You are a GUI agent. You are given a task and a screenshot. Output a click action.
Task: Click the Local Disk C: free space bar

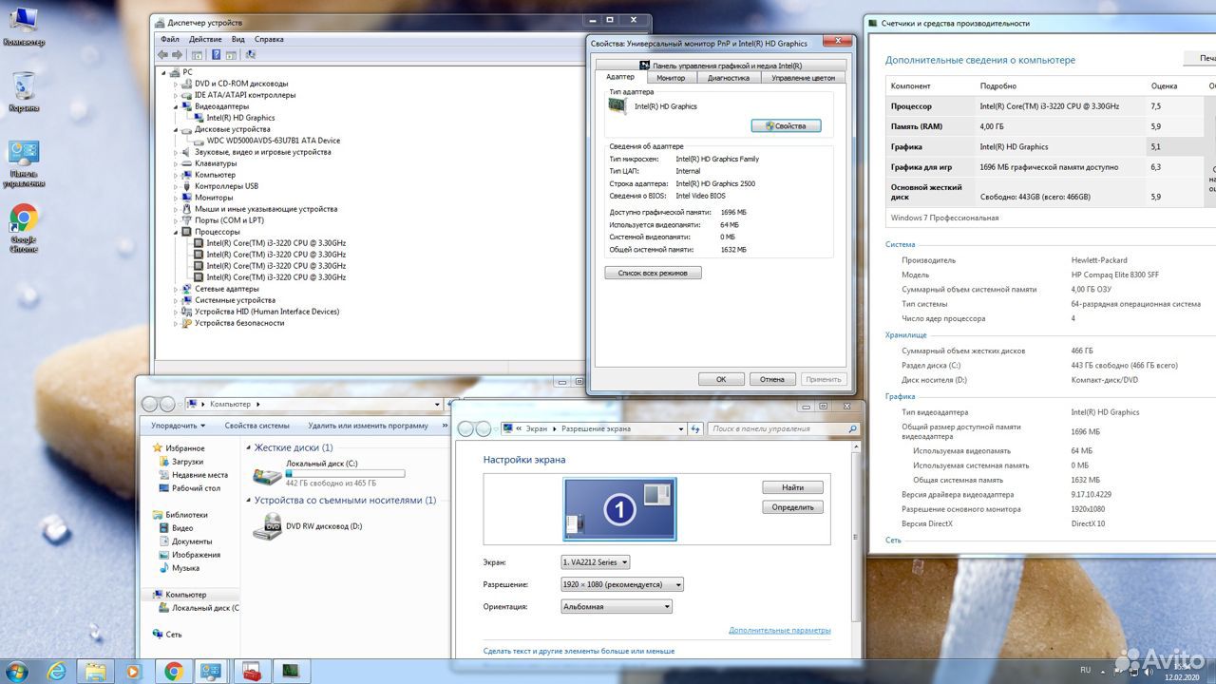[345, 472]
